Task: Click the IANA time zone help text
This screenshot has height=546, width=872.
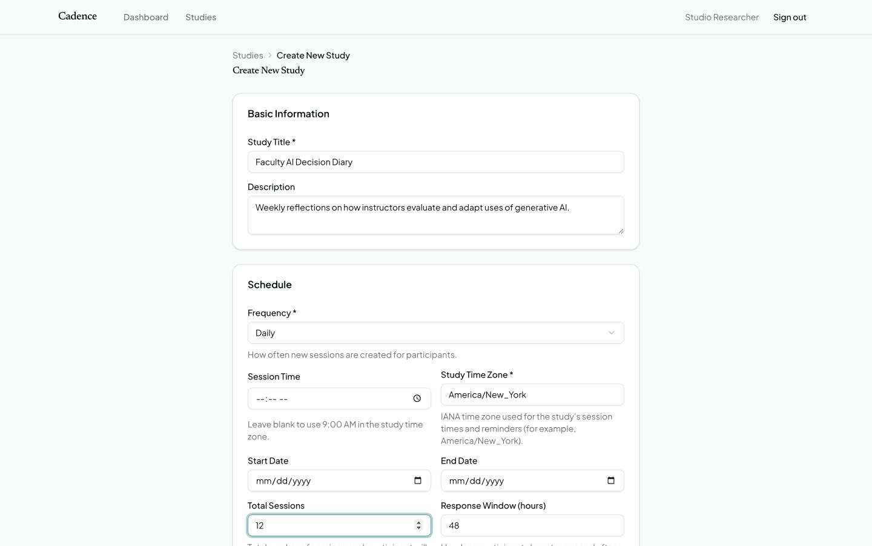Action: pos(527,428)
